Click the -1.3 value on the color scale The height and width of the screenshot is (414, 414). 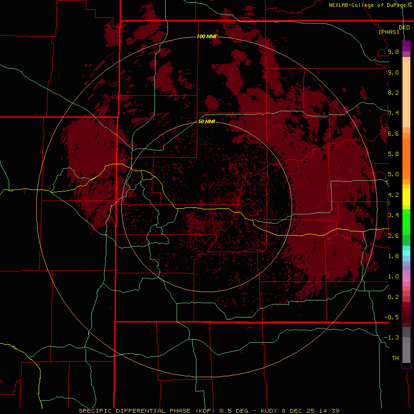pyautogui.click(x=391, y=338)
